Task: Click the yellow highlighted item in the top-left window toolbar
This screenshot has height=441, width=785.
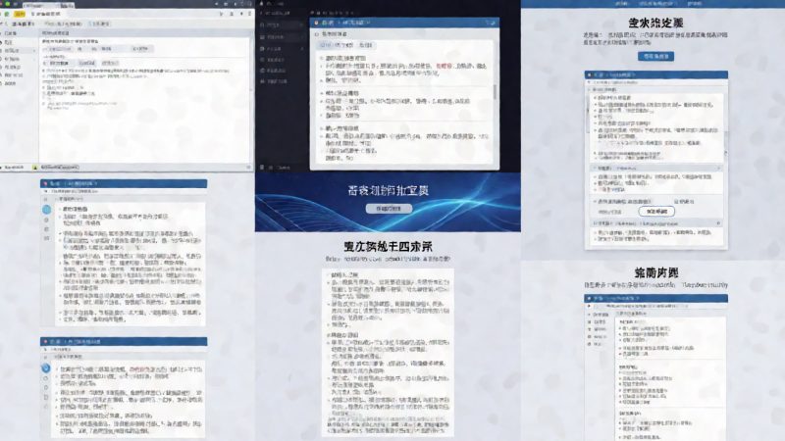Action: click(x=20, y=14)
